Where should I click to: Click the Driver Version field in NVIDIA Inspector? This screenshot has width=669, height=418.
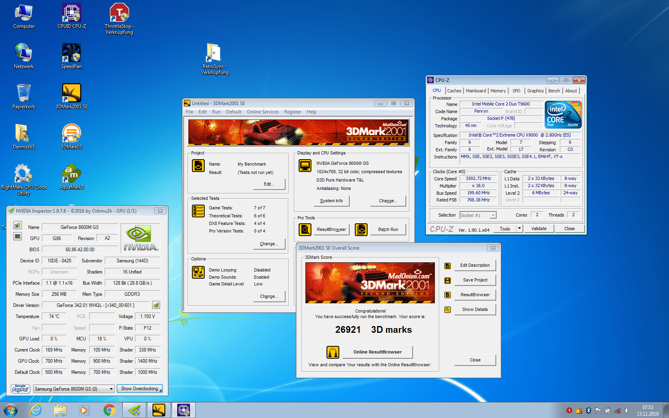[x=96, y=305]
